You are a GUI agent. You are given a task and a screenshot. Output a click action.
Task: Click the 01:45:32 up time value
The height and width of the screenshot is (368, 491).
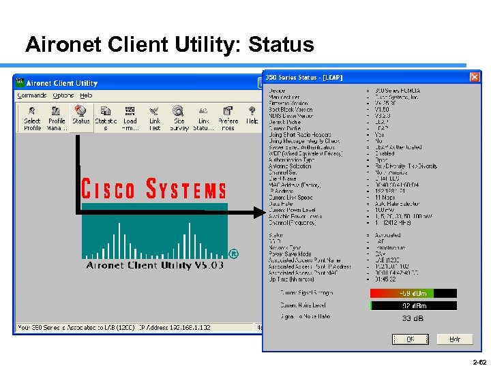(385, 279)
